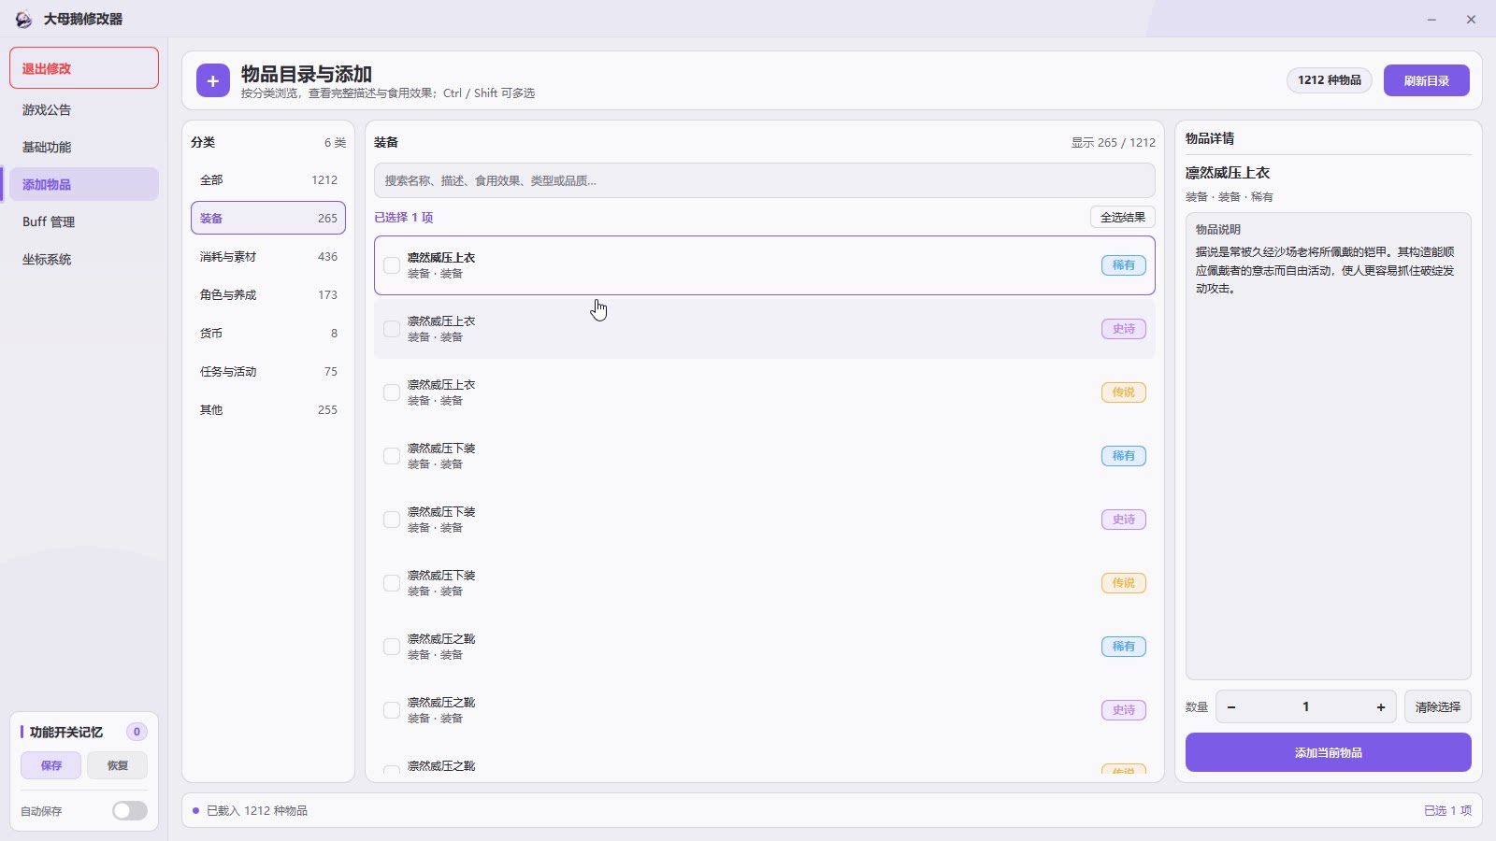Select the 其他 category

[268, 409]
